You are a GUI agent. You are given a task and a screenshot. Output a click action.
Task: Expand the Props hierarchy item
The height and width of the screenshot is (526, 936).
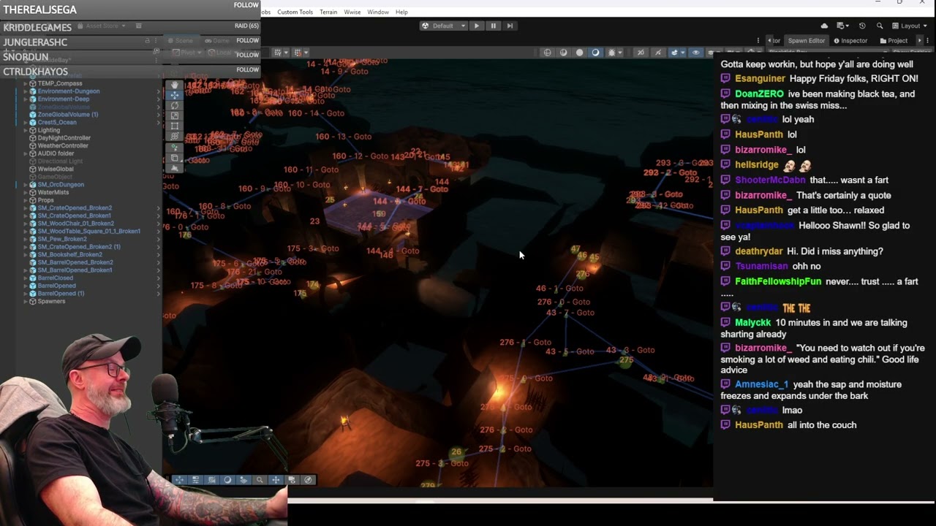[x=25, y=200]
